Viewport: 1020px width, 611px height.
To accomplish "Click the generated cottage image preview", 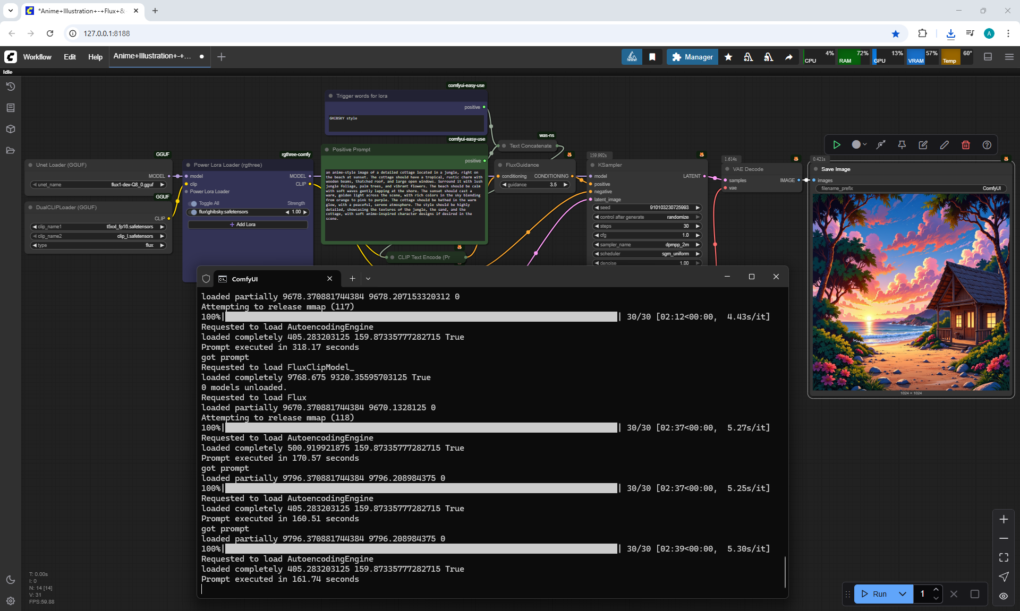I will tap(911, 292).
